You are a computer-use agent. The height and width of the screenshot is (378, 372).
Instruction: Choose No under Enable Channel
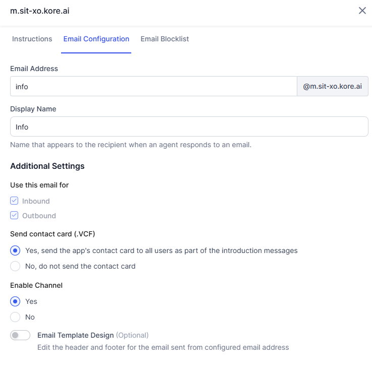click(16, 317)
